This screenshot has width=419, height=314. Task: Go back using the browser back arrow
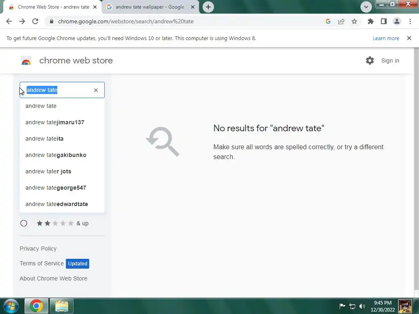tap(9, 21)
